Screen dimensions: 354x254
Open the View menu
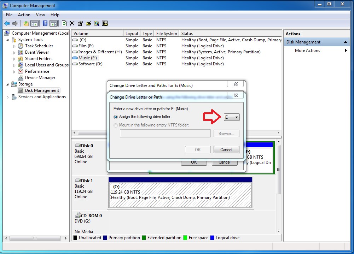tap(40, 15)
